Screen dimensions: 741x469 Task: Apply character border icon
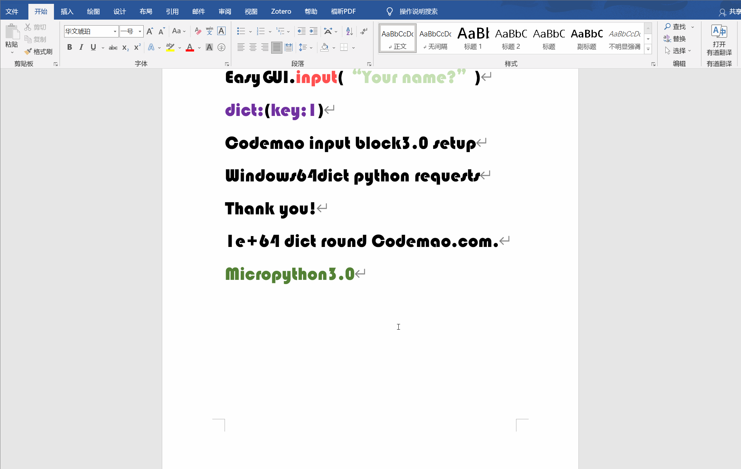[221, 31]
